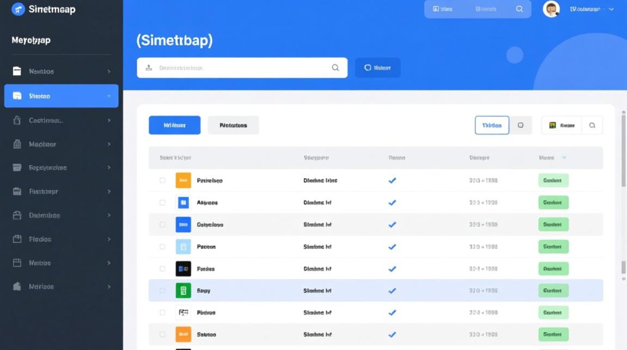Image resolution: width=627 pixels, height=350 pixels.
Task: Click the sort arrow in the last column header
Action: pos(564,158)
